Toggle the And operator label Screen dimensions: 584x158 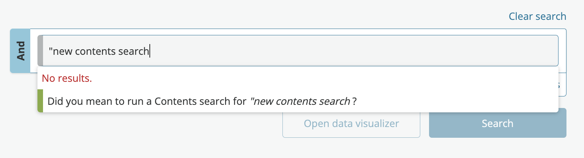[x=20, y=51]
